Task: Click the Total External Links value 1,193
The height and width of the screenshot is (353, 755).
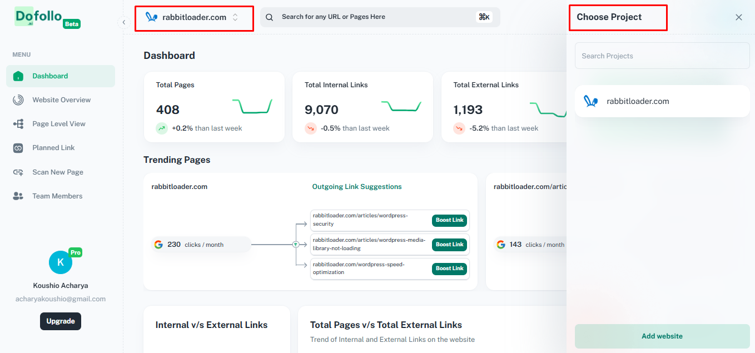Action: click(x=468, y=110)
